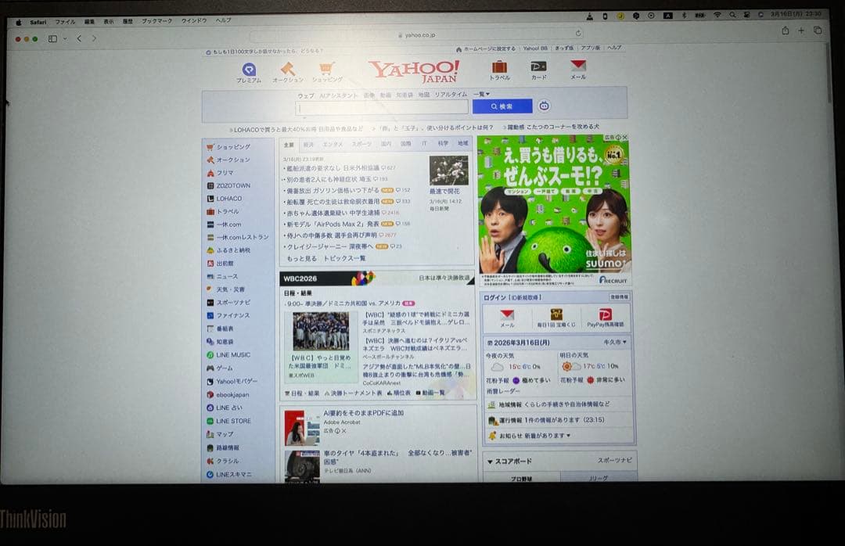Open マップ in the left sidebar
The image size is (845, 546).
point(225,434)
